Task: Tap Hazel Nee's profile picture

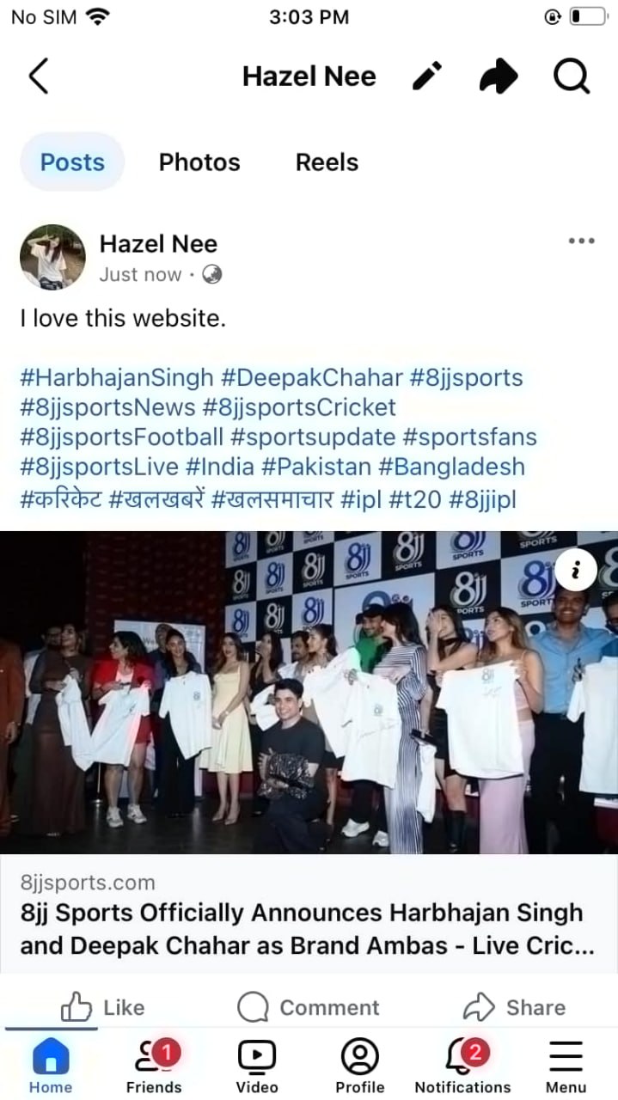Action: 52,258
